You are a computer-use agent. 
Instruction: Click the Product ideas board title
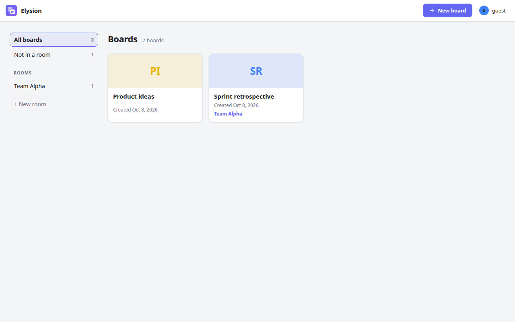pyautogui.click(x=134, y=97)
